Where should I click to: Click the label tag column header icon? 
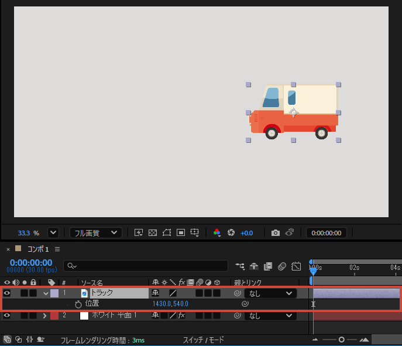pos(51,282)
